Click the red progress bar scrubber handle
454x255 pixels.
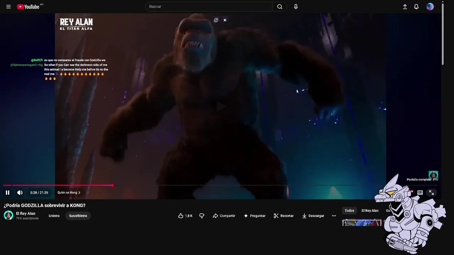pyautogui.click(x=112, y=185)
